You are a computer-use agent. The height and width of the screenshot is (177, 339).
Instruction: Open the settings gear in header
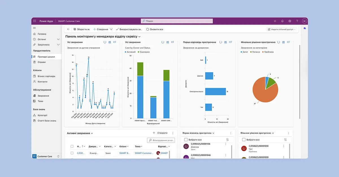pyautogui.click(x=290, y=21)
